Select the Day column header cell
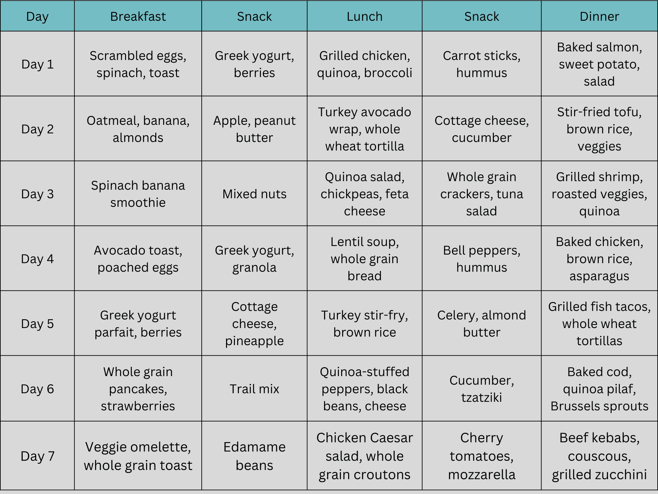Image resolution: width=658 pixels, height=494 pixels. pyautogui.click(x=37, y=16)
